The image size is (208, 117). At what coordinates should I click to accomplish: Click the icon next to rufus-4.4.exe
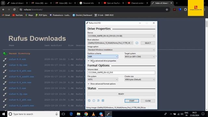pyautogui.click(x=5, y=59)
